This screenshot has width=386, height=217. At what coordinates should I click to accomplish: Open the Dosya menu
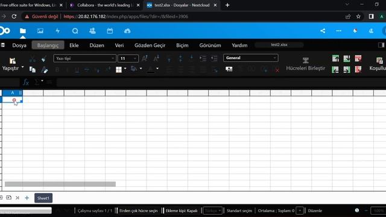point(19,45)
